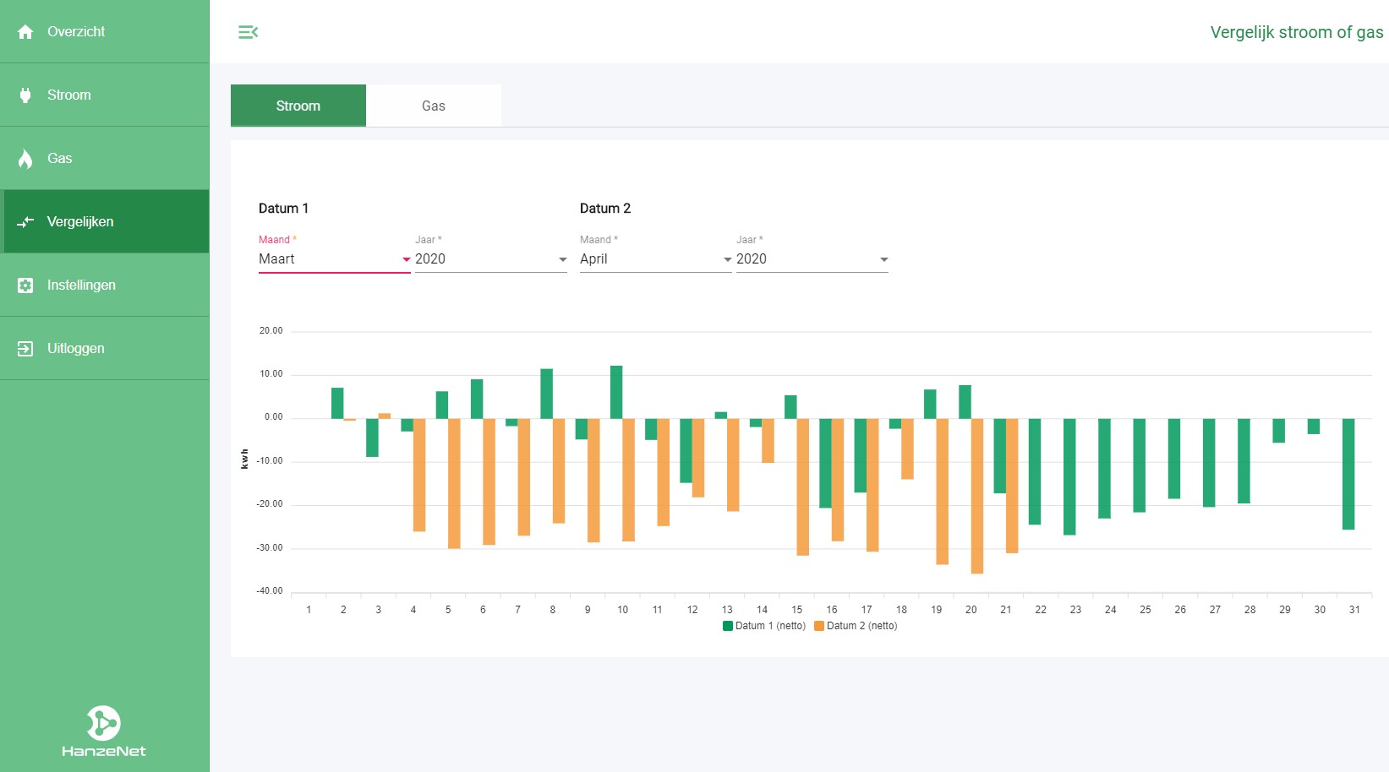Switch to the Gas tab
The image size is (1389, 772).
[434, 106]
